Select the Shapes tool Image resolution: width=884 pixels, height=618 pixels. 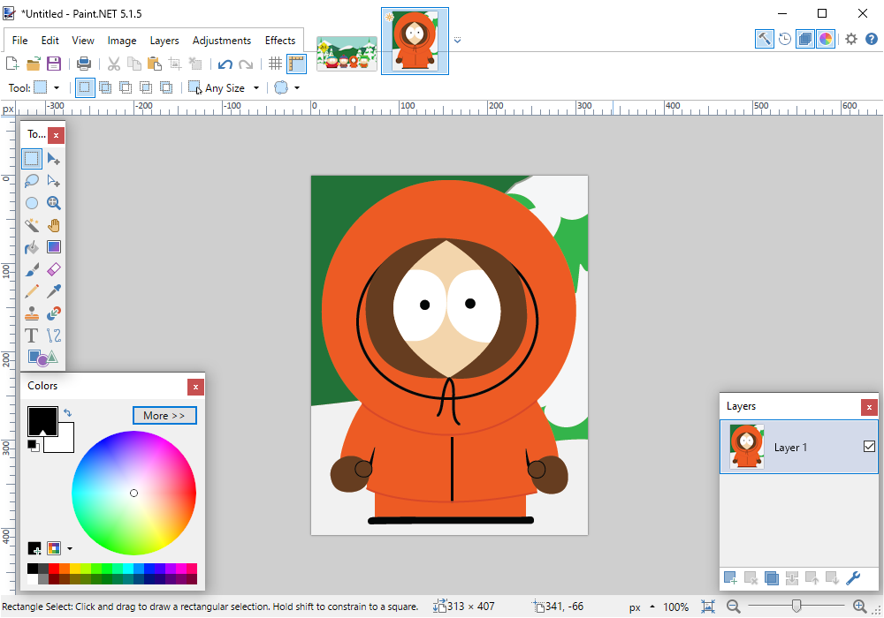[x=42, y=358]
